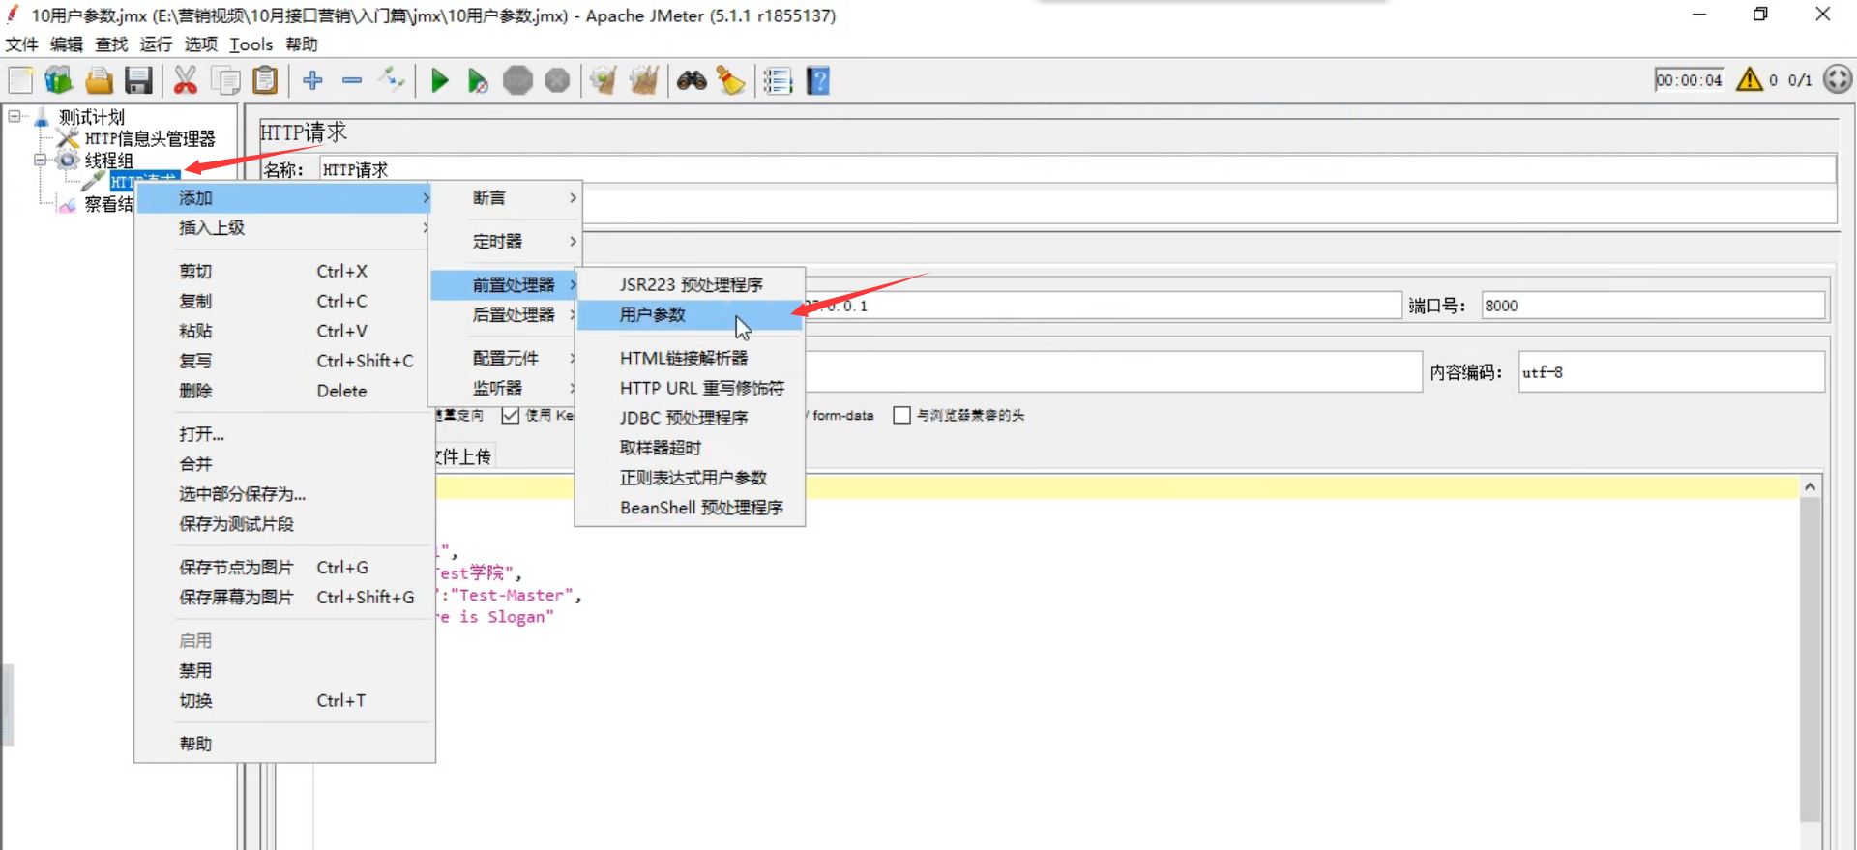Image resolution: width=1857 pixels, height=850 pixels.
Task: Collapse all nodes with minus icon
Action: click(352, 80)
